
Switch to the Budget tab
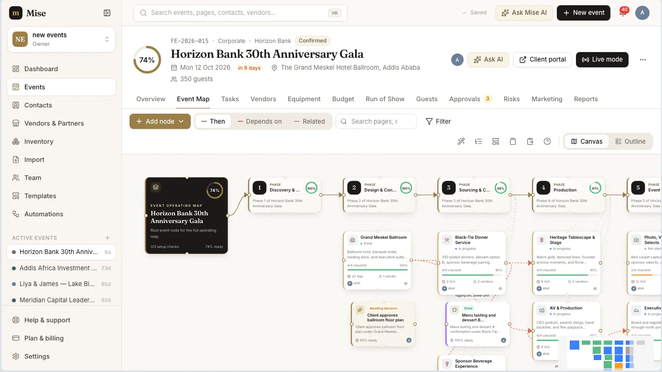343,99
